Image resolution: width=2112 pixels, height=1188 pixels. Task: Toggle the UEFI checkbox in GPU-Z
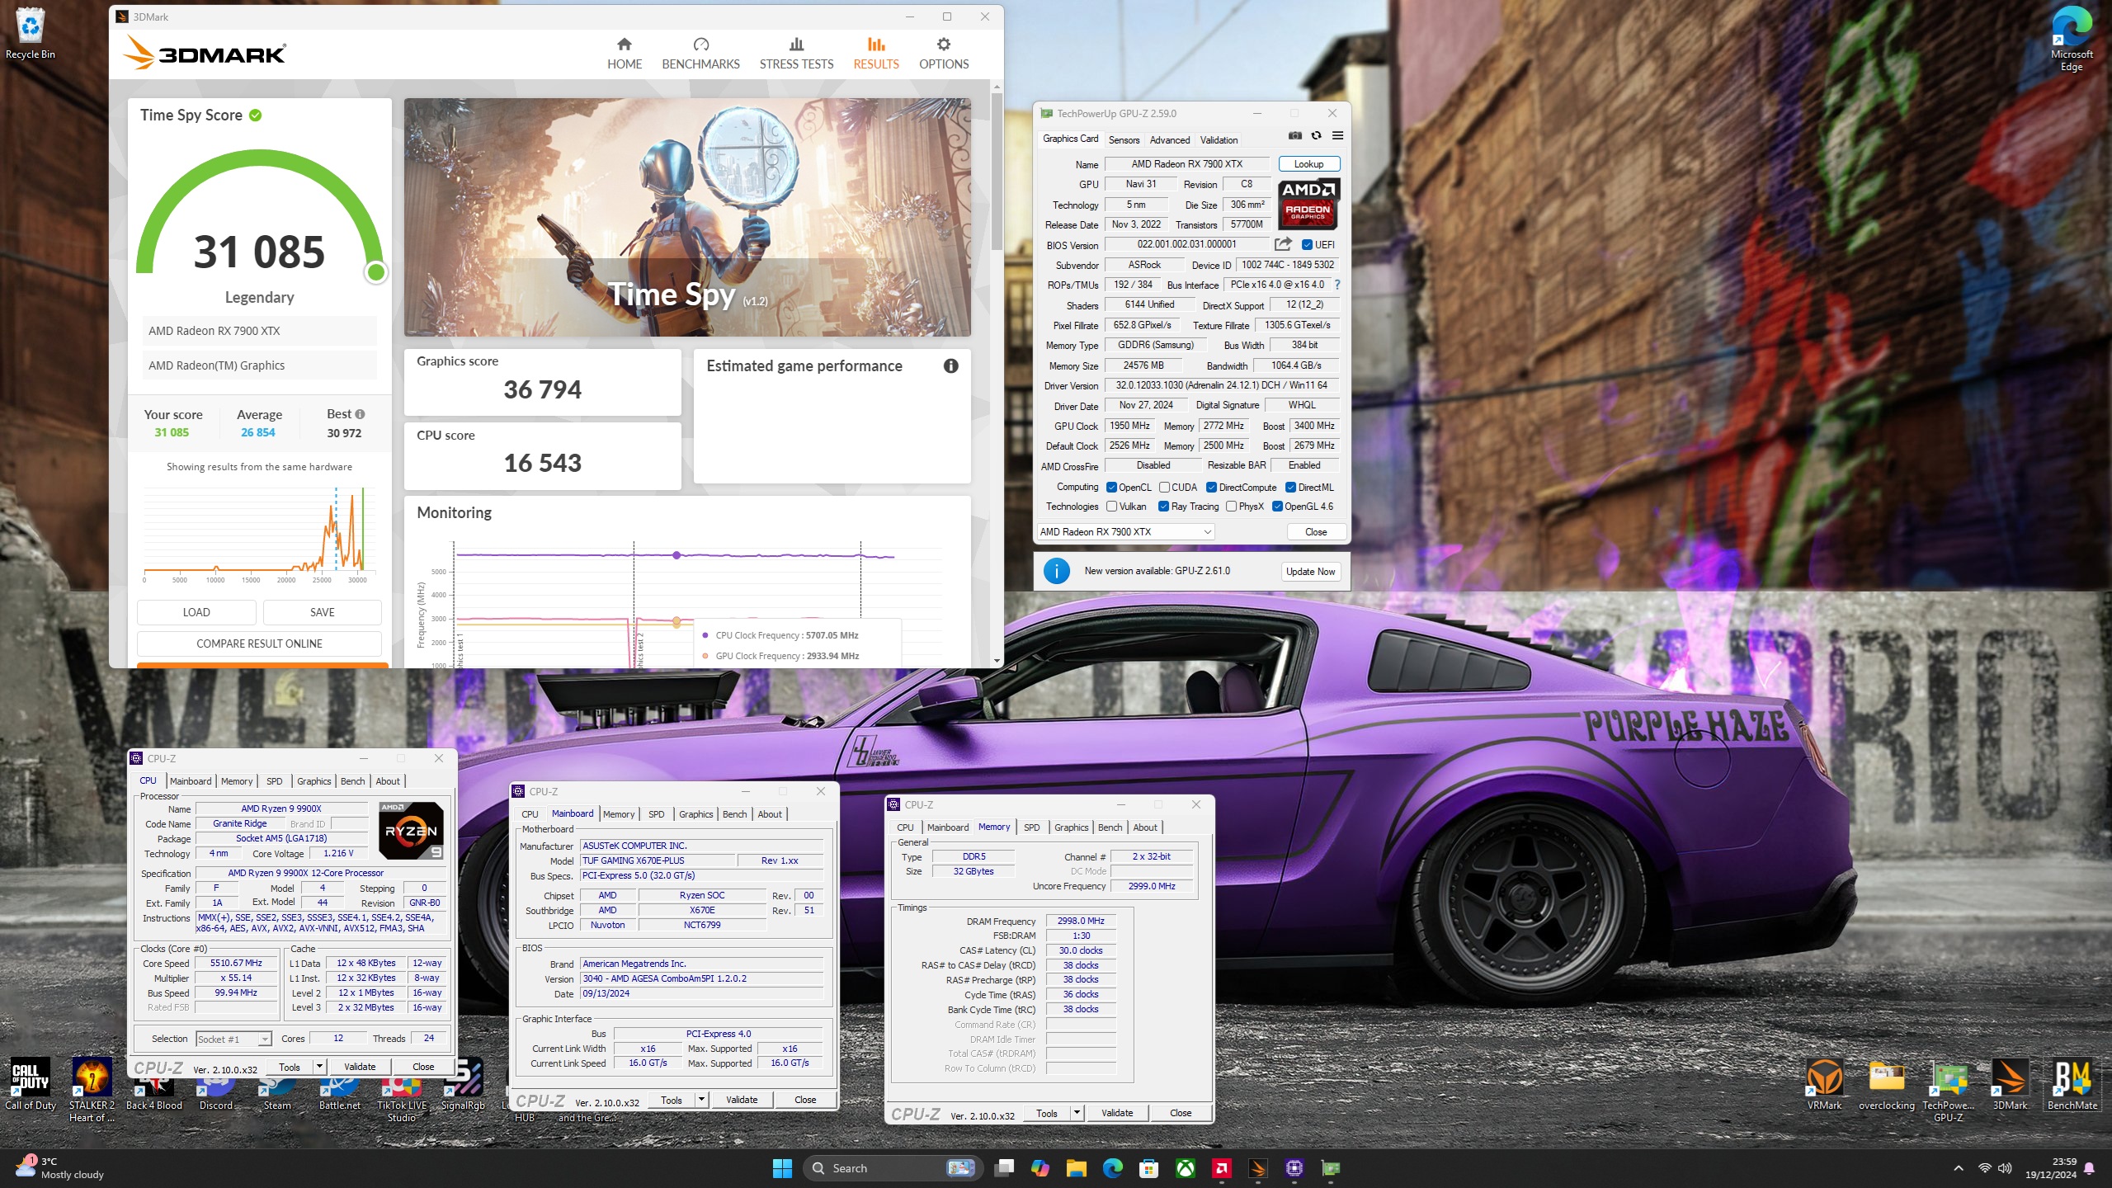(1307, 245)
